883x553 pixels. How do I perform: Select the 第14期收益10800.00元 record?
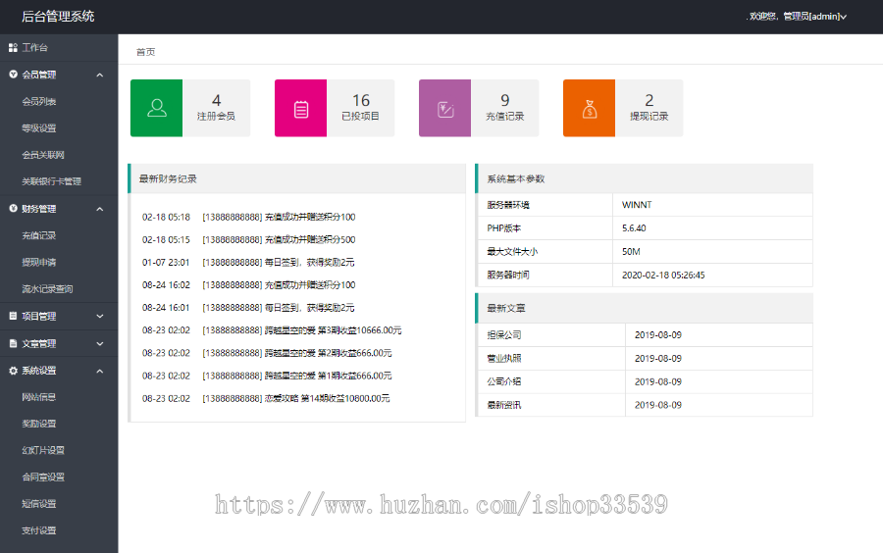pyautogui.click(x=266, y=398)
